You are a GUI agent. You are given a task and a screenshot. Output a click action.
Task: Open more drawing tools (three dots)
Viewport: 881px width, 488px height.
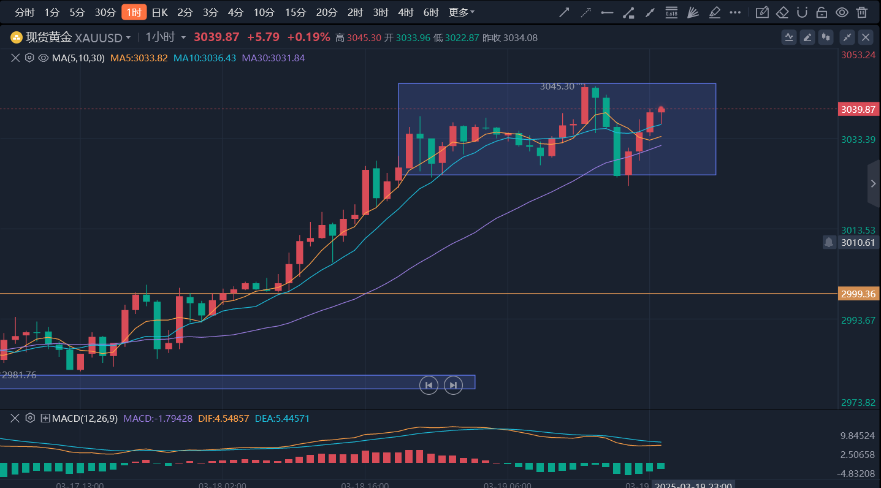[736, 12]
